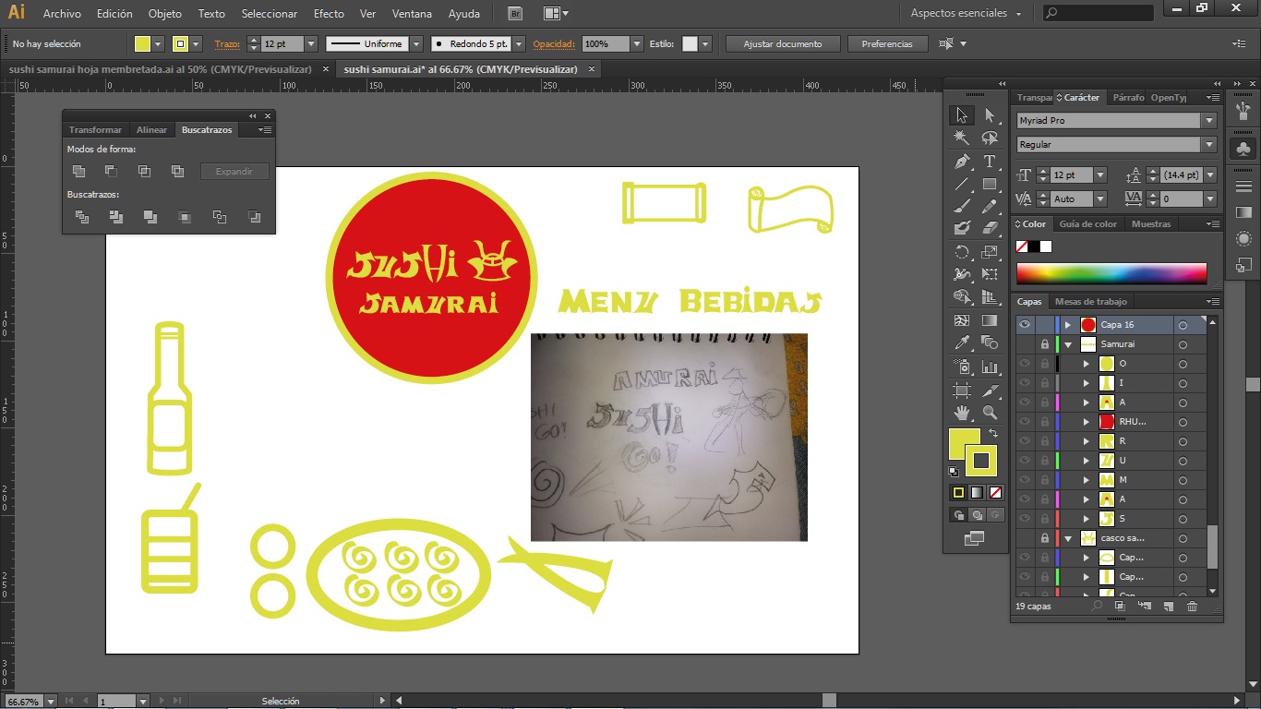Image resolution: width=1261 pixels, height=709 pixels.
Task: Toggle visibility of the S sublayer
Action: tap(1024, 519)
